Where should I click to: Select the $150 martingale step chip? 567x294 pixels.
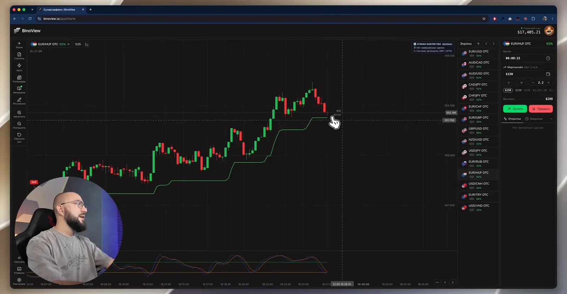click(x=508, y=90)
